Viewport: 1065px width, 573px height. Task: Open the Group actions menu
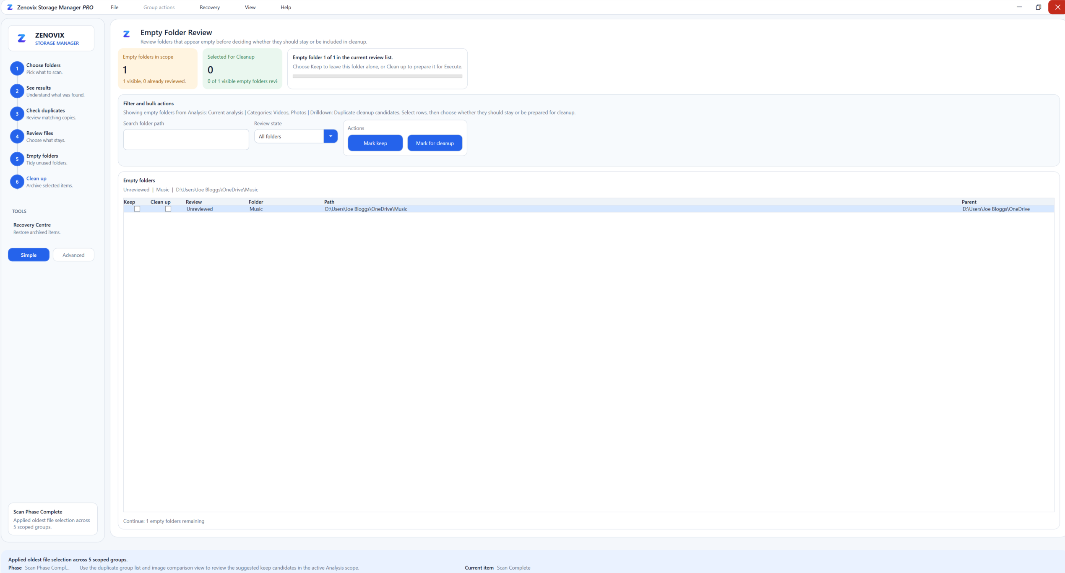coord(159,7)
